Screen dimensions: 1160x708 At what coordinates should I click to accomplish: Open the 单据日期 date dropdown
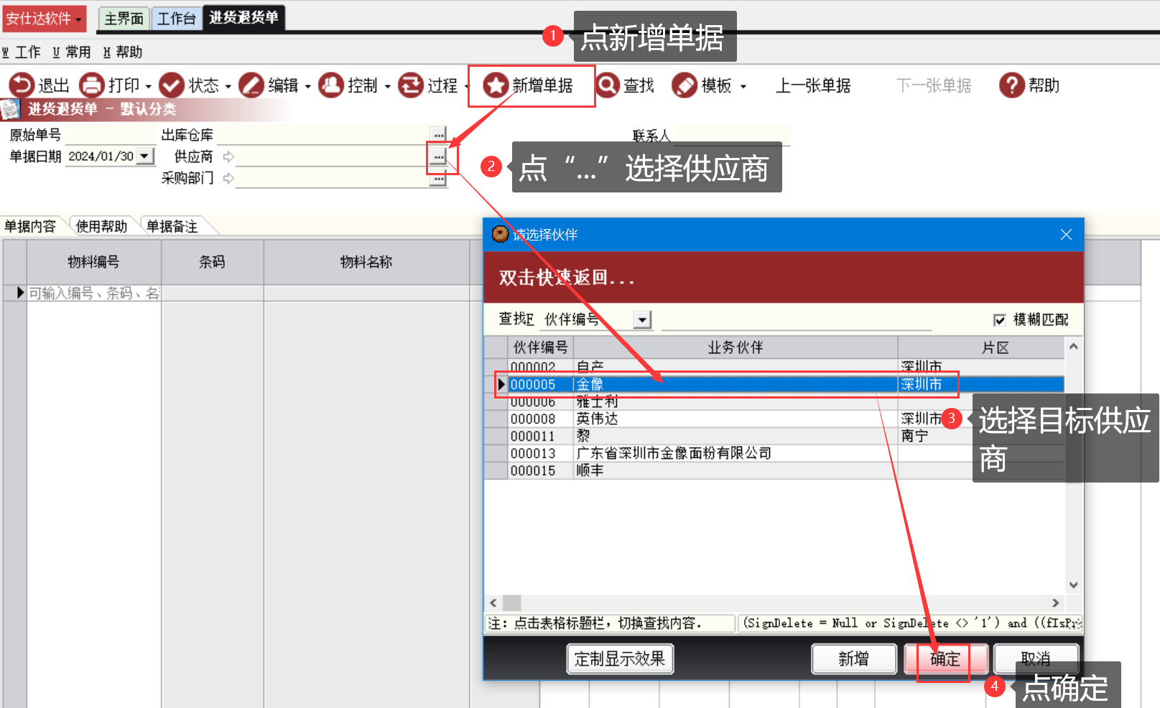pos(146,156)
